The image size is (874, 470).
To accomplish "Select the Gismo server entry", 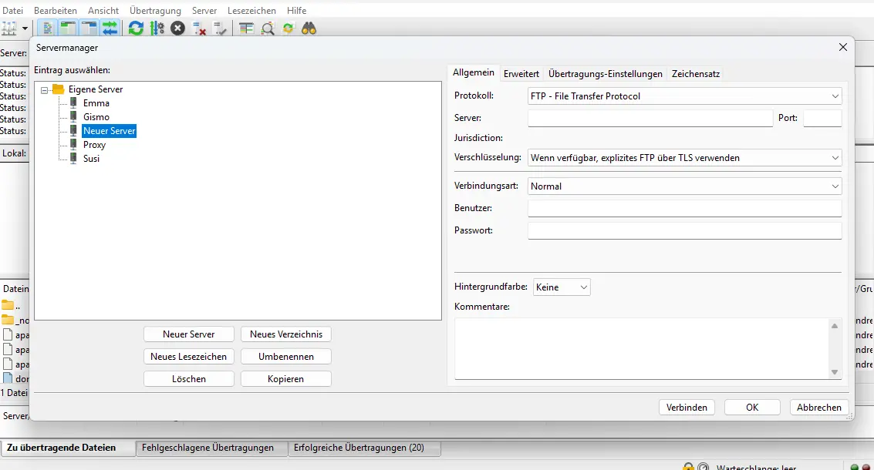I will pos(96,116).
